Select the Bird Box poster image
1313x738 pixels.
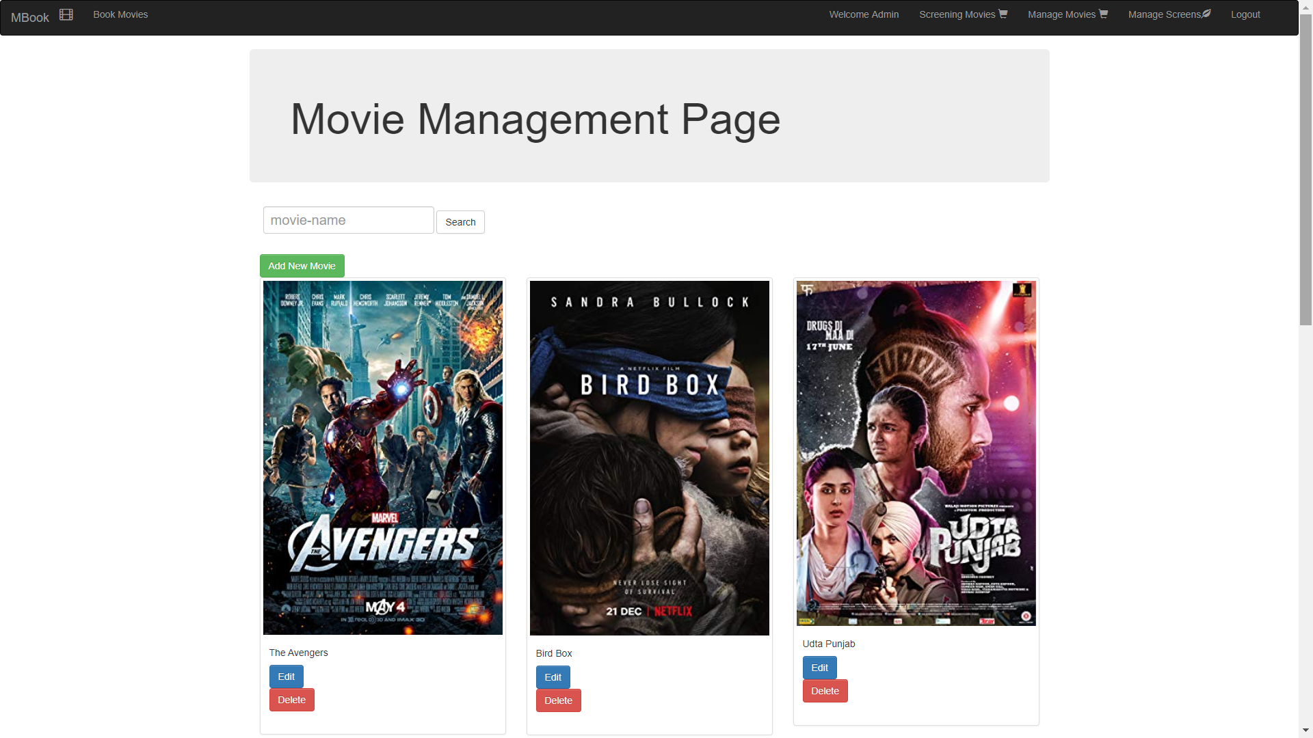coord(650,458)
